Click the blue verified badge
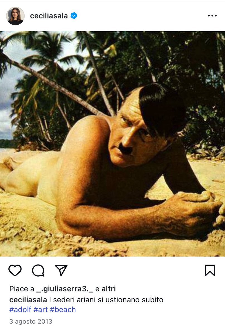Image resolution: width=225 pixels, height=335 pixels. tap(74, 16)
